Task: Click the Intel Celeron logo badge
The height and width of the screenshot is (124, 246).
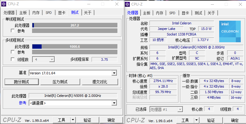Action: 230,31
